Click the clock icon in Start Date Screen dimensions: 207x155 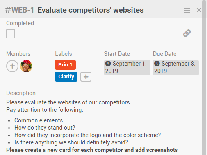[108, 64]
